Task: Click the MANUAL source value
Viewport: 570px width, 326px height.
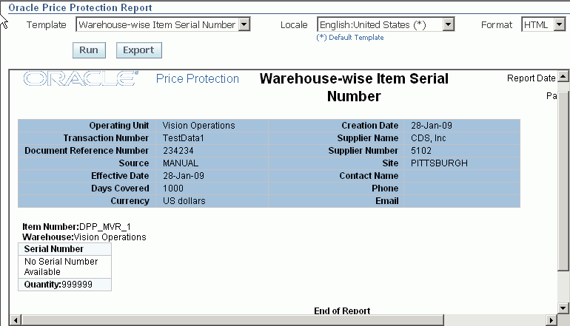Action: point(181,163)
